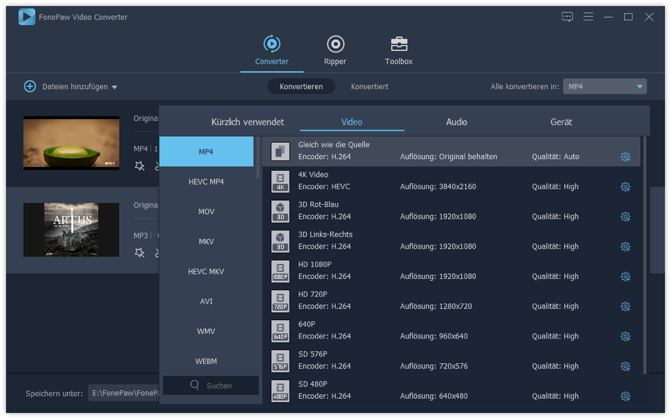Choose MOV format
Screen dimensions: 671x419
point(206,211)
